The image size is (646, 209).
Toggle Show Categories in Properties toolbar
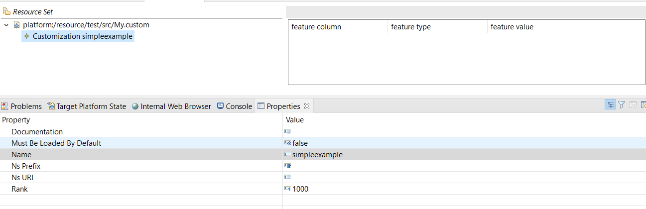pyautogui.click(x=610, y=104)
